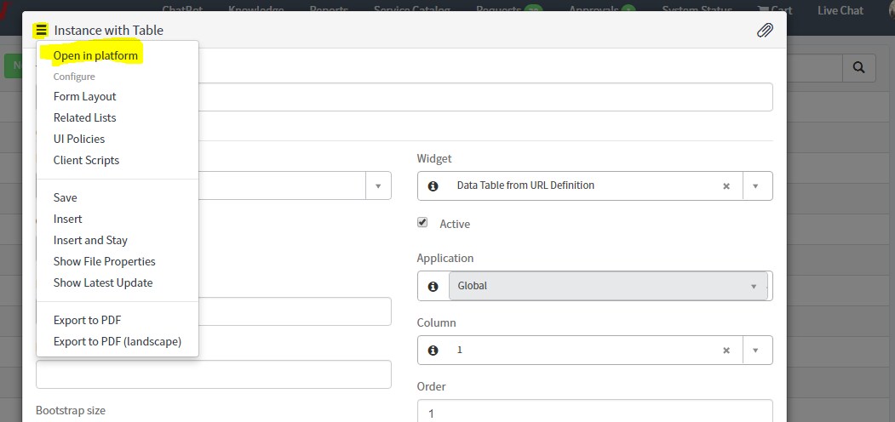Toggle the Active checkbox

tap(422, 223)
